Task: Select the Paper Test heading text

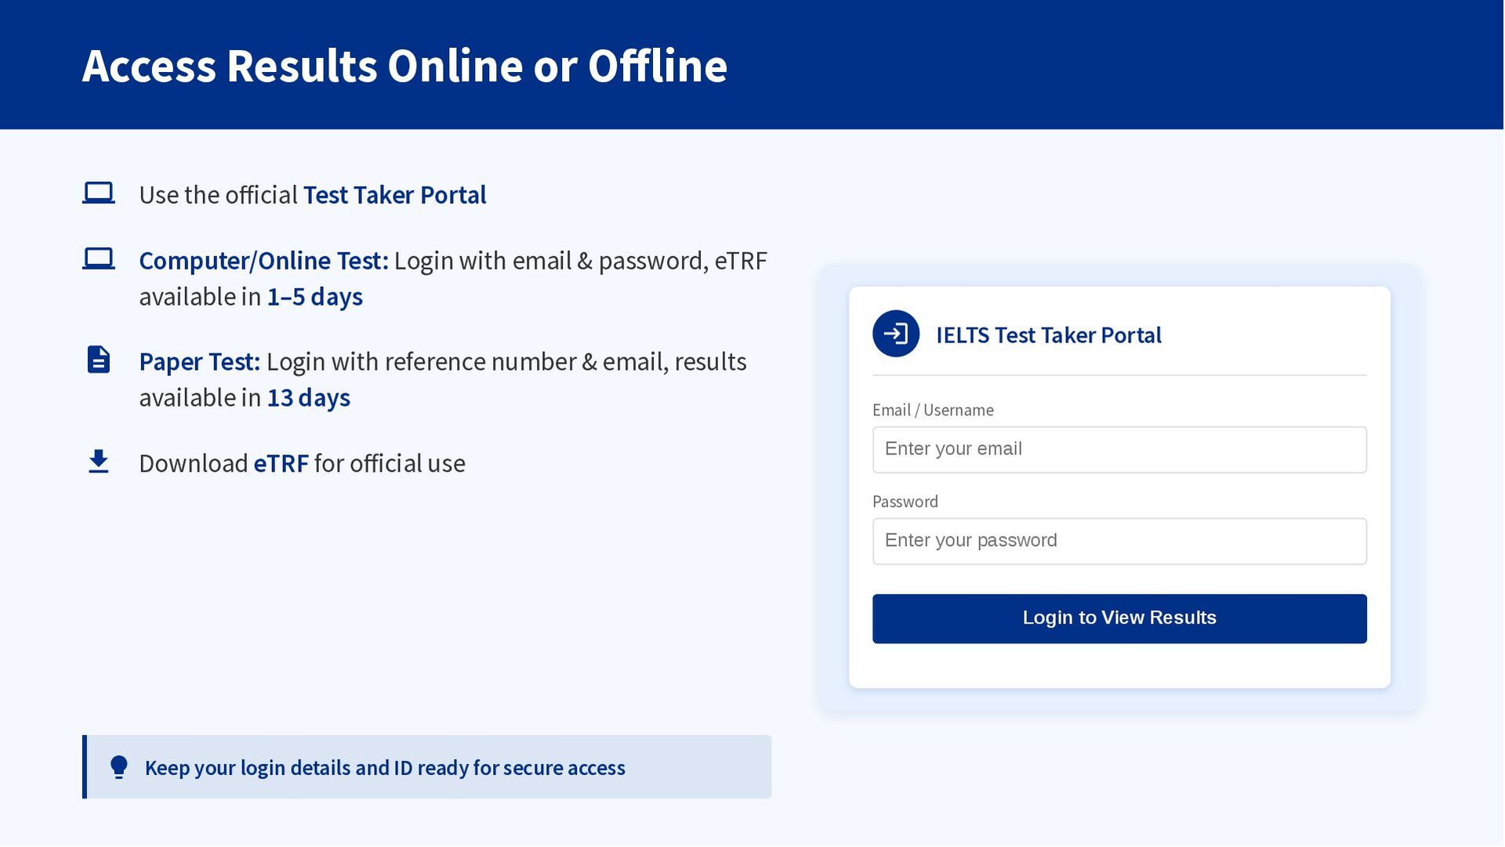Action: point(199,362)
